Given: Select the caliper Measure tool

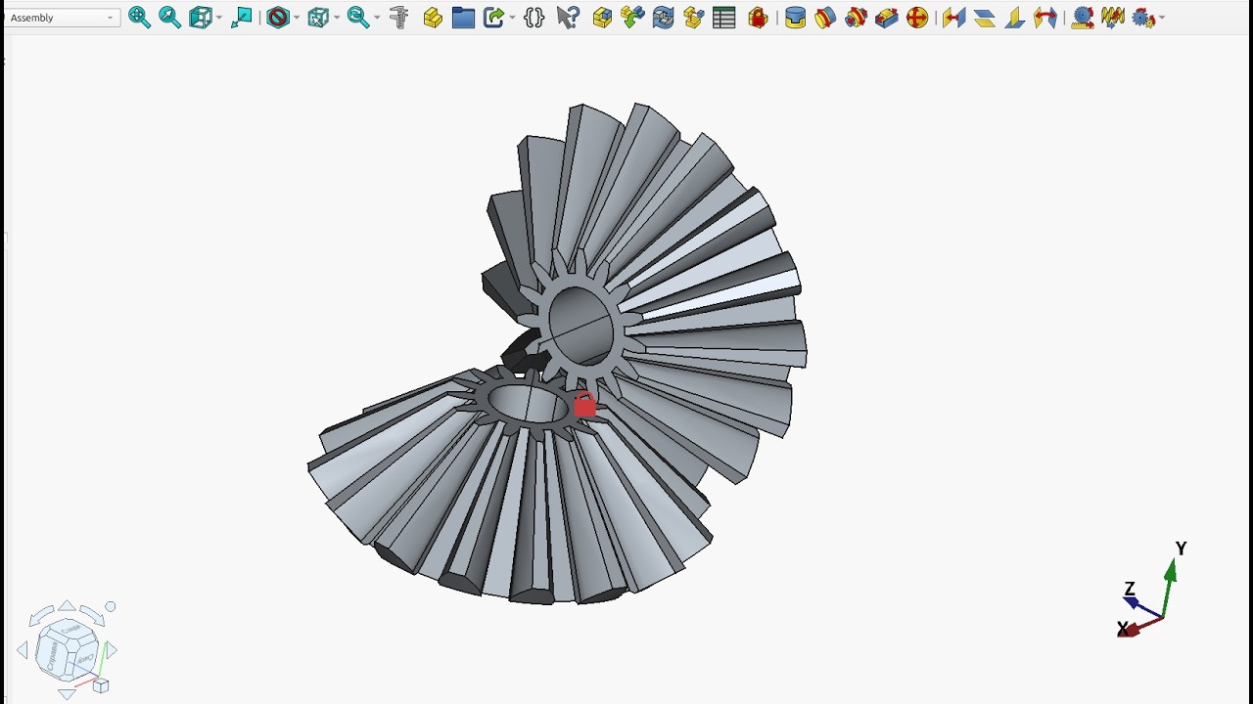Looking at the screenshot, I should 398,18.
